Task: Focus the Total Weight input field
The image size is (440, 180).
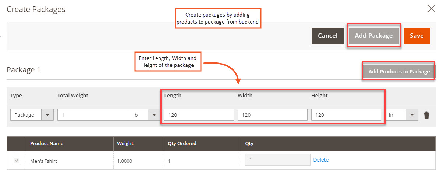Action: point(93,115)
